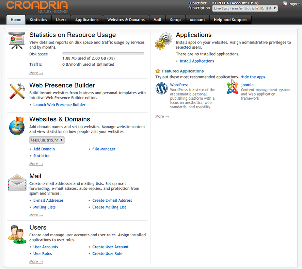Click the Applications gears icon

(163, 41)
